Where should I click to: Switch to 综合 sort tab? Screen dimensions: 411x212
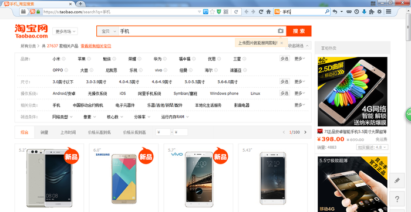(25, 132)
